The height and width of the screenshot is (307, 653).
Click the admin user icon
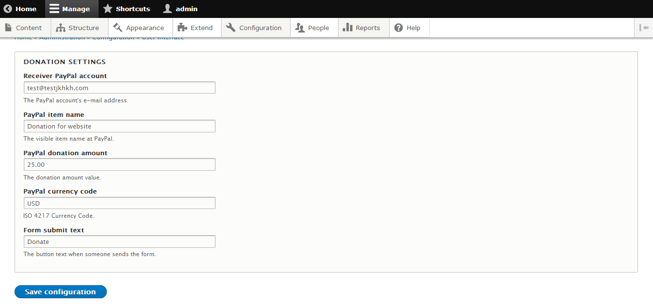point(166,8)
